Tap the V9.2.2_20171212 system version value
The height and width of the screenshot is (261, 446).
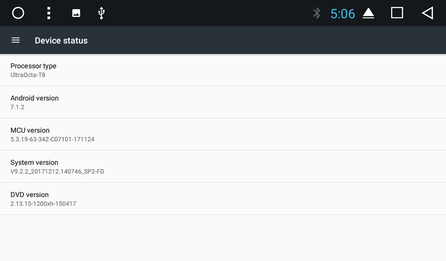click(57, 171)
